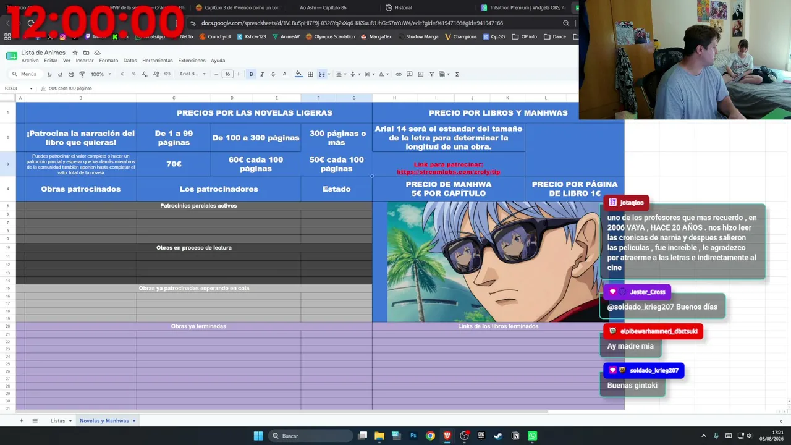The image size is (791, 445).
Task: Print the spreadsheet using the printer icon
Action: 71,74
